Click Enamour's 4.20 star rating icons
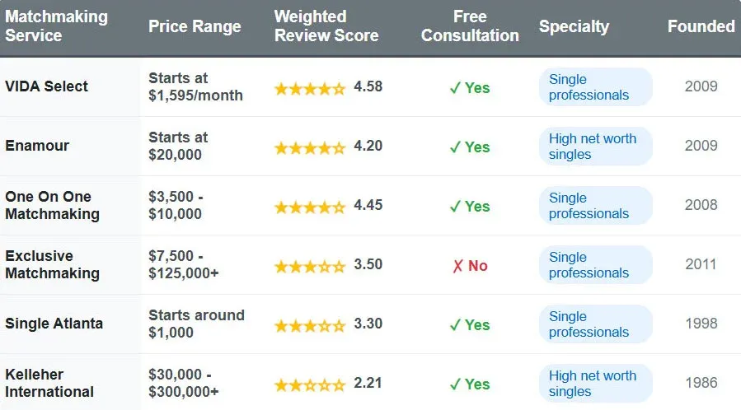 (x=310, y=147)
